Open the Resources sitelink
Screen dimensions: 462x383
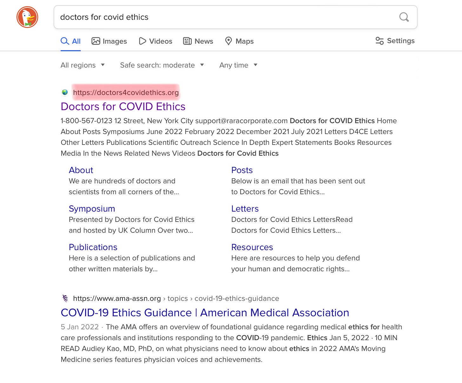[252, 247]
